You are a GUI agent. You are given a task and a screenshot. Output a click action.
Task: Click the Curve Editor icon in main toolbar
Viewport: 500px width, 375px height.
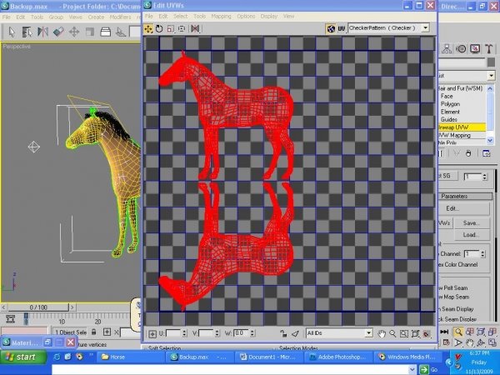click(x=121, y=32)
